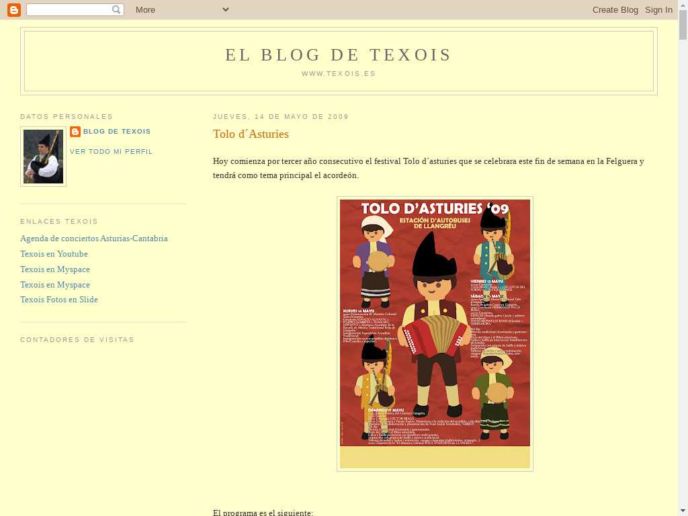Open the Tolo d´Asturies post title

(251, 134)
